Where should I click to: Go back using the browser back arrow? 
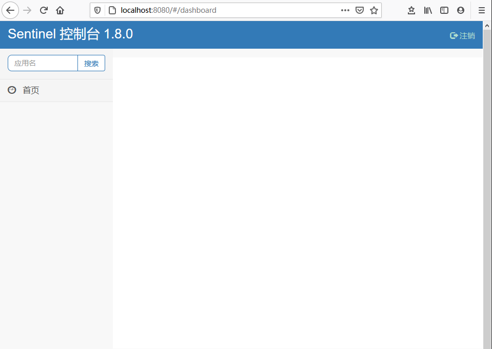pyautogui.click(x=10, y=10)
